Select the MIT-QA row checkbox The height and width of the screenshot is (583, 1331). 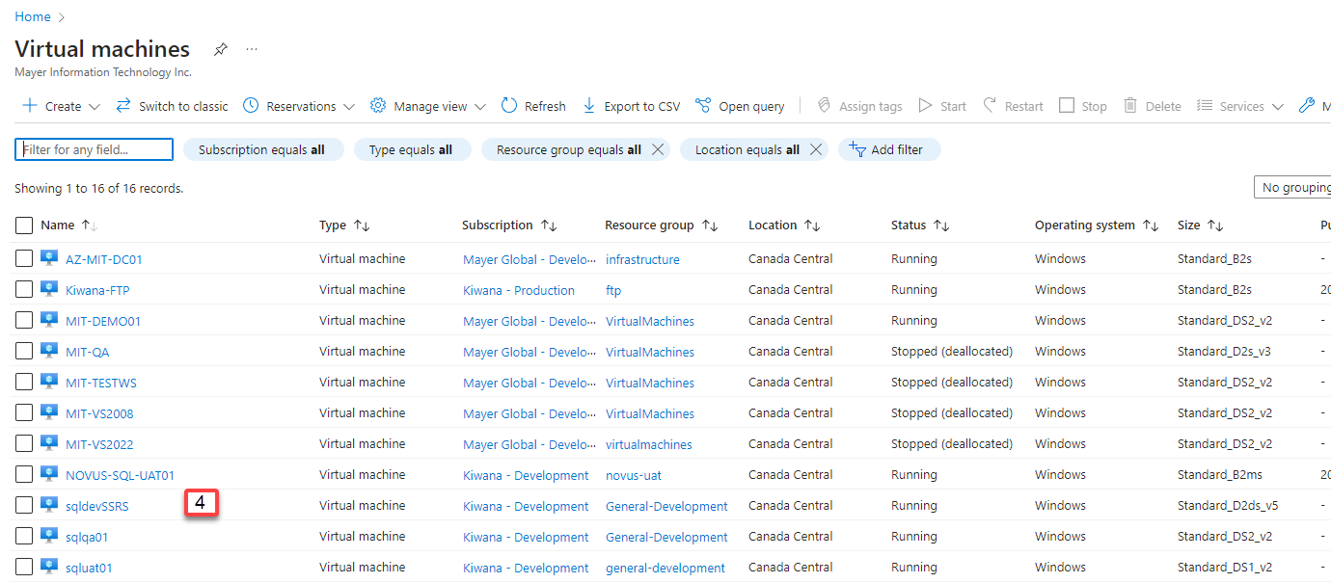[x=24, y=352]
